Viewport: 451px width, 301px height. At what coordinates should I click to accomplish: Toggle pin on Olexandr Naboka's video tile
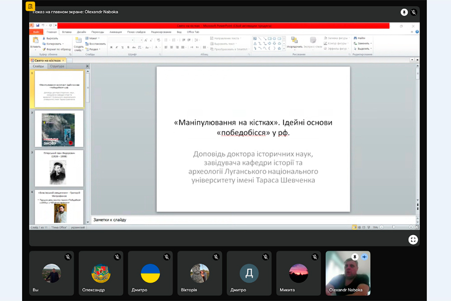[354, 257]
